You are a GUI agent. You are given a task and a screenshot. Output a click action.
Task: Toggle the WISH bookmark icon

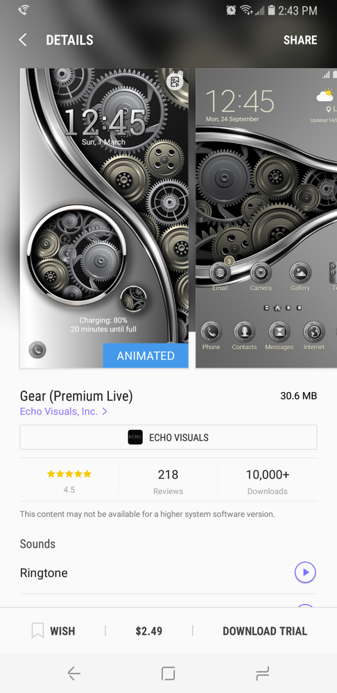37,631
